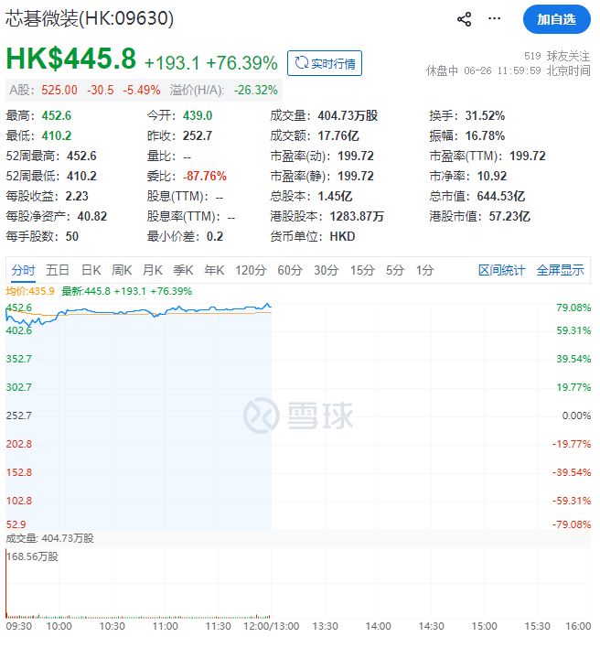Click 全屏显示 fullscreen link

[560, 270]
